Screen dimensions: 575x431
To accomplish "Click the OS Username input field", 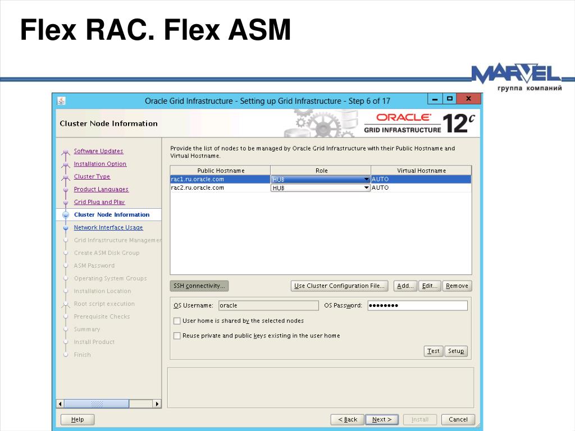I will [268, 306].
